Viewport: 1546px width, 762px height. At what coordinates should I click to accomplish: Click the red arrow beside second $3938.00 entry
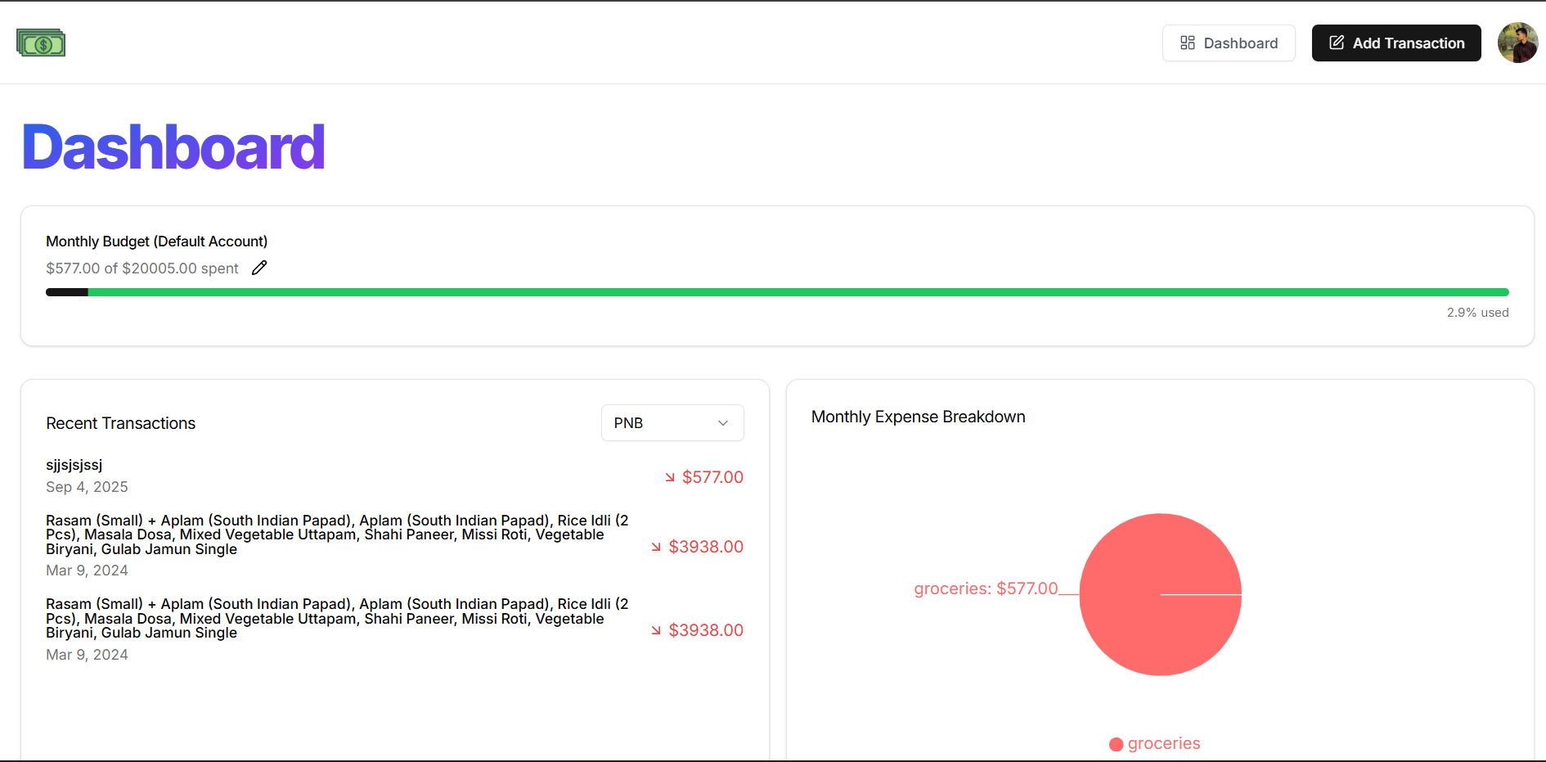pos(655,629)
